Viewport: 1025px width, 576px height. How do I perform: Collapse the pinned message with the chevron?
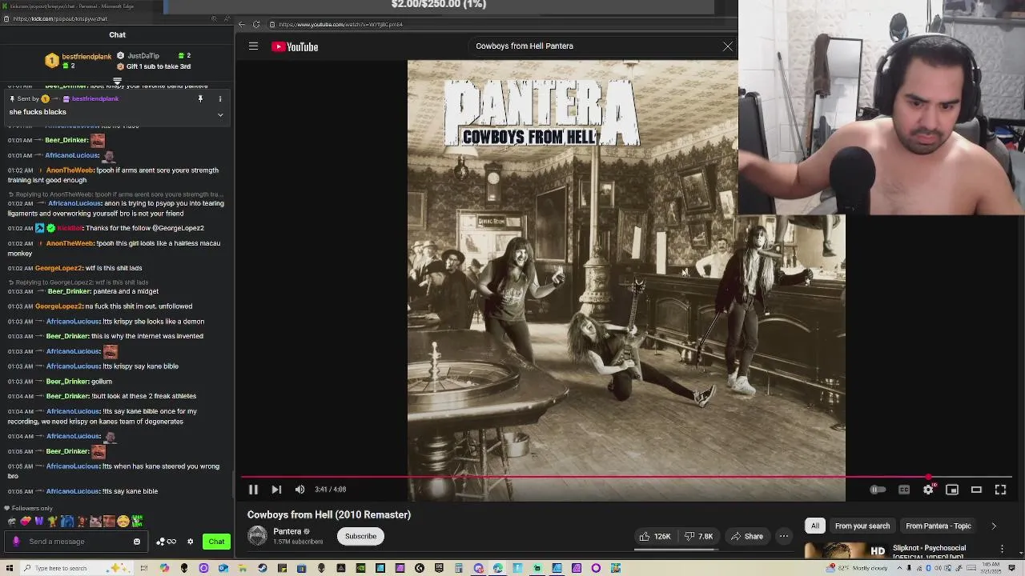(220, 114)
